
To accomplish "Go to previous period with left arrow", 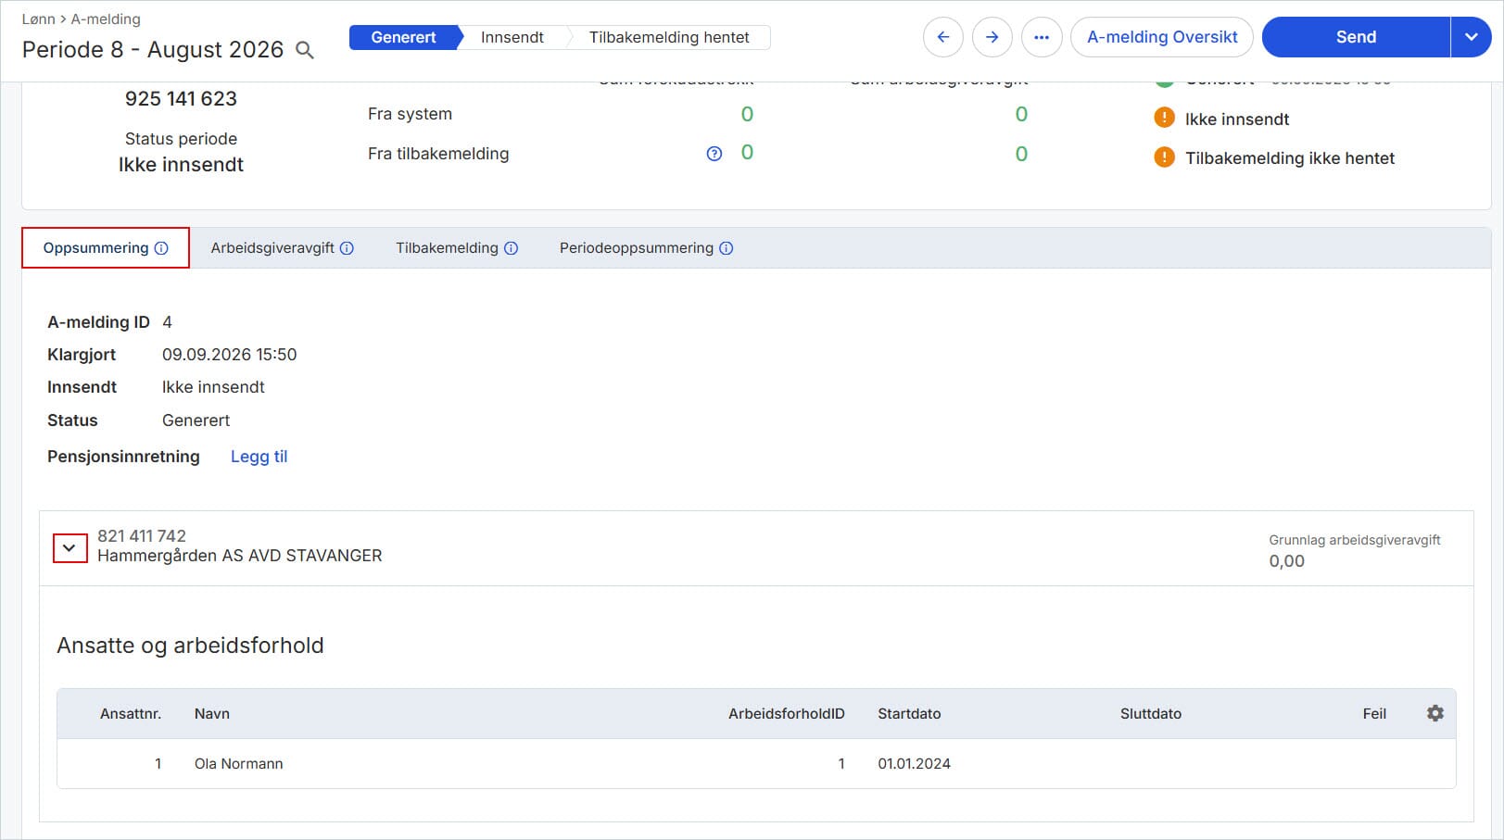I will click(x=943, y=37).
